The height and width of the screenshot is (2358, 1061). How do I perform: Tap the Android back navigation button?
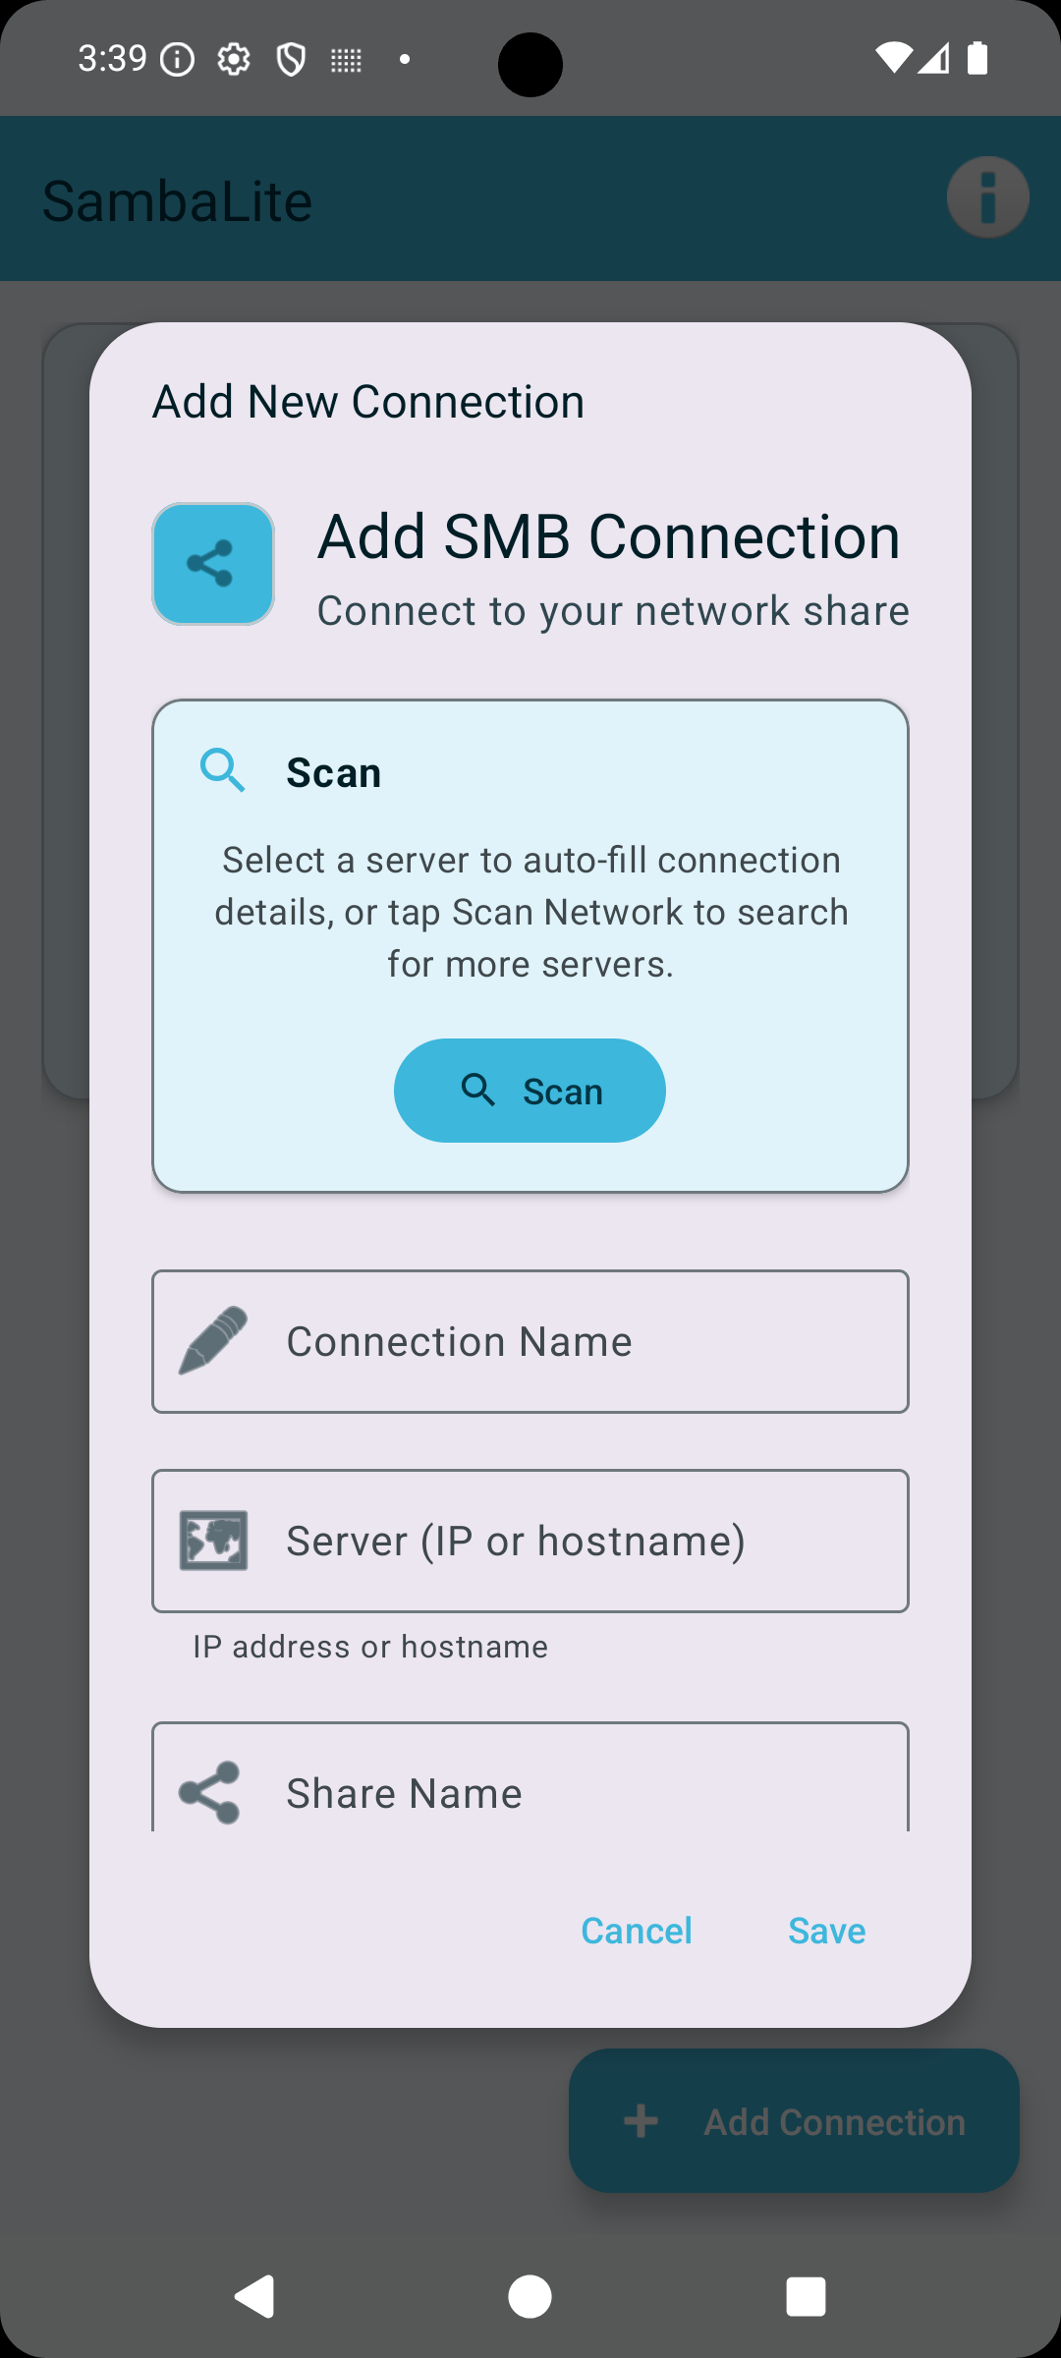click(x=254, y=2297)
